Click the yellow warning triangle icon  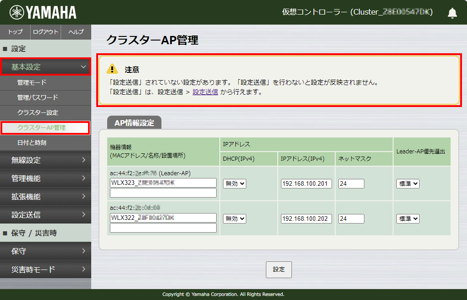click(x=112, y=69)
